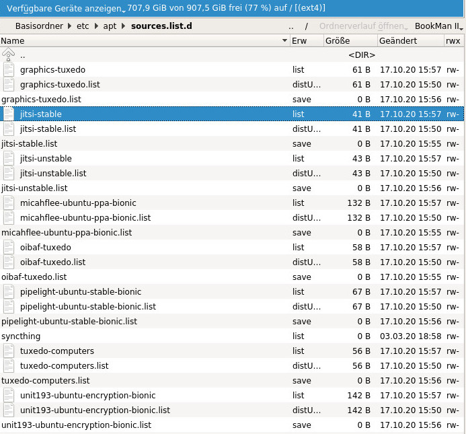Open the BookMan II bookmarks dropdown
The image size is (466, 434).
coord(439,26)
